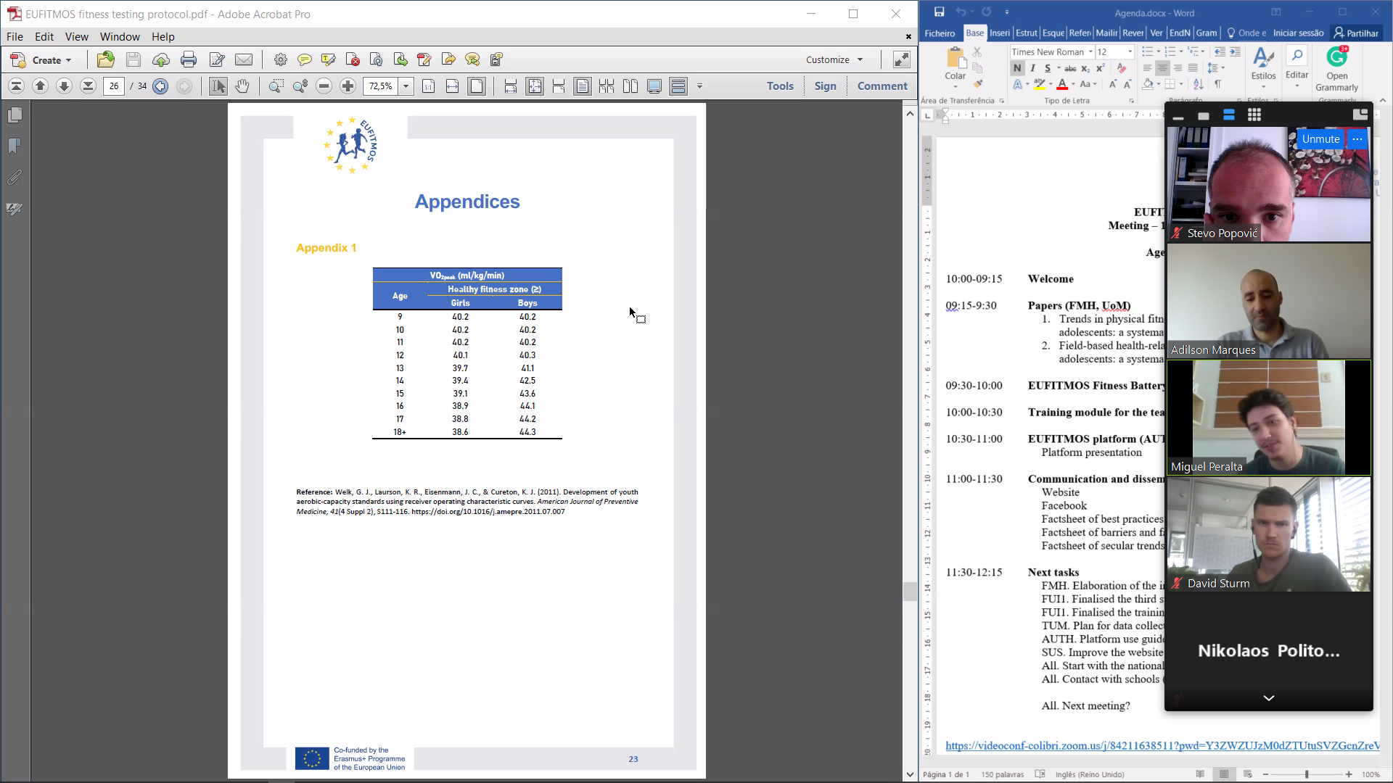Open the Tools pane in Acrobat
Screen dimensions: 1393x783
click(x=780, y=86)
